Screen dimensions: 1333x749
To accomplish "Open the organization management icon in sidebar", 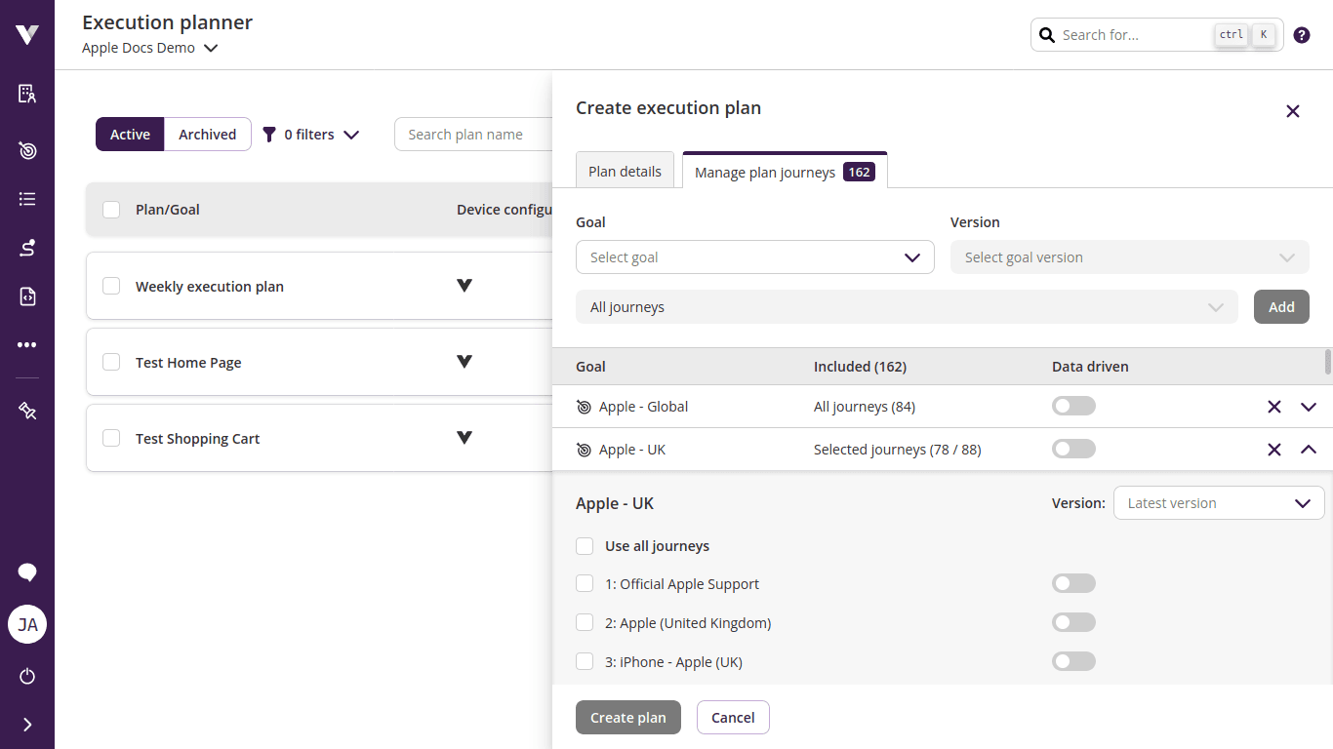I will coord(26,94).
